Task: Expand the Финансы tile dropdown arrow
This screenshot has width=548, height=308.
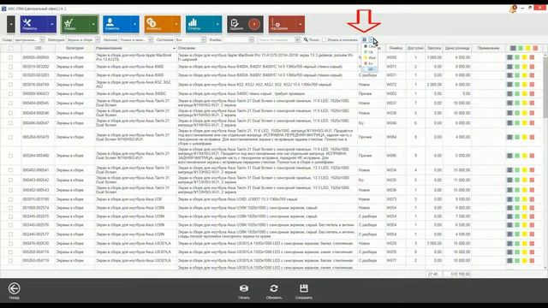Action: (x=176, y=24)
